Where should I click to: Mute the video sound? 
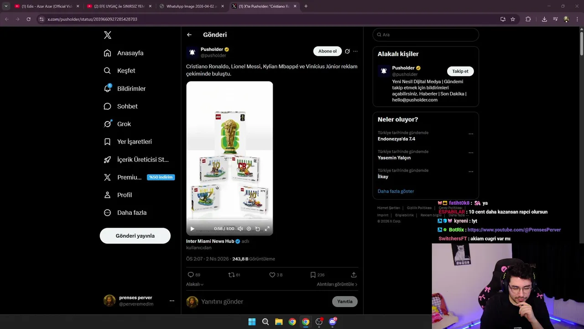point(240,228)
